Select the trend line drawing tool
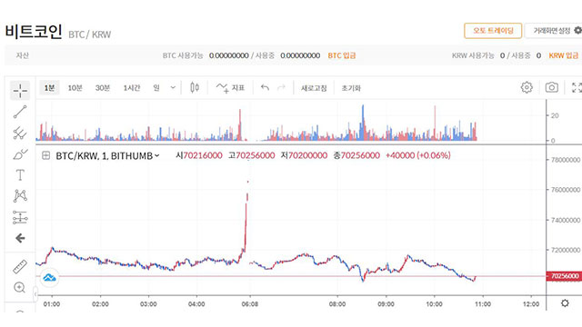The image size is (582, 327). click(x=20, y=112)
